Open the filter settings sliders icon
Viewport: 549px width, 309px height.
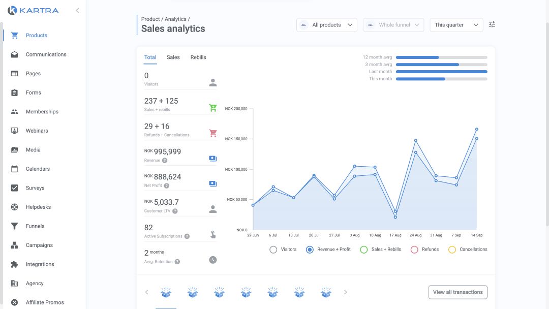tap(492, 24)
